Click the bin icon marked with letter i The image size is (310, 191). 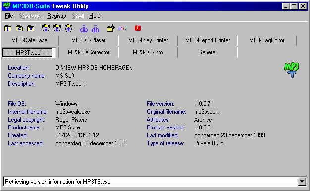(46, 28)
